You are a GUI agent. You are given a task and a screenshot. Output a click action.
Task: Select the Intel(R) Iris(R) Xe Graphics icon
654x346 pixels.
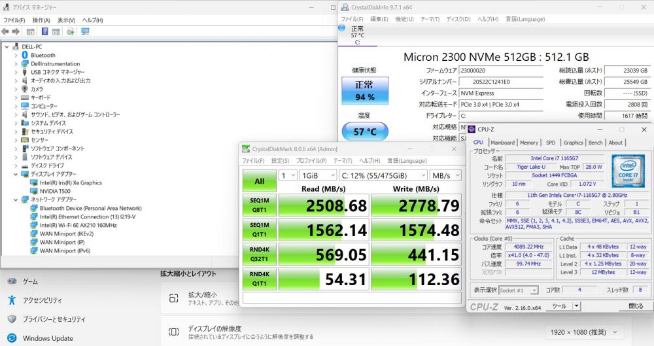point(34,182)
